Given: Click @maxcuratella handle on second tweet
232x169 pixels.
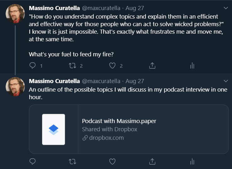Looking at the screenshot, I should 101,81.
